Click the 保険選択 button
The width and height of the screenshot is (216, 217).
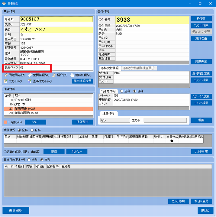82,122
